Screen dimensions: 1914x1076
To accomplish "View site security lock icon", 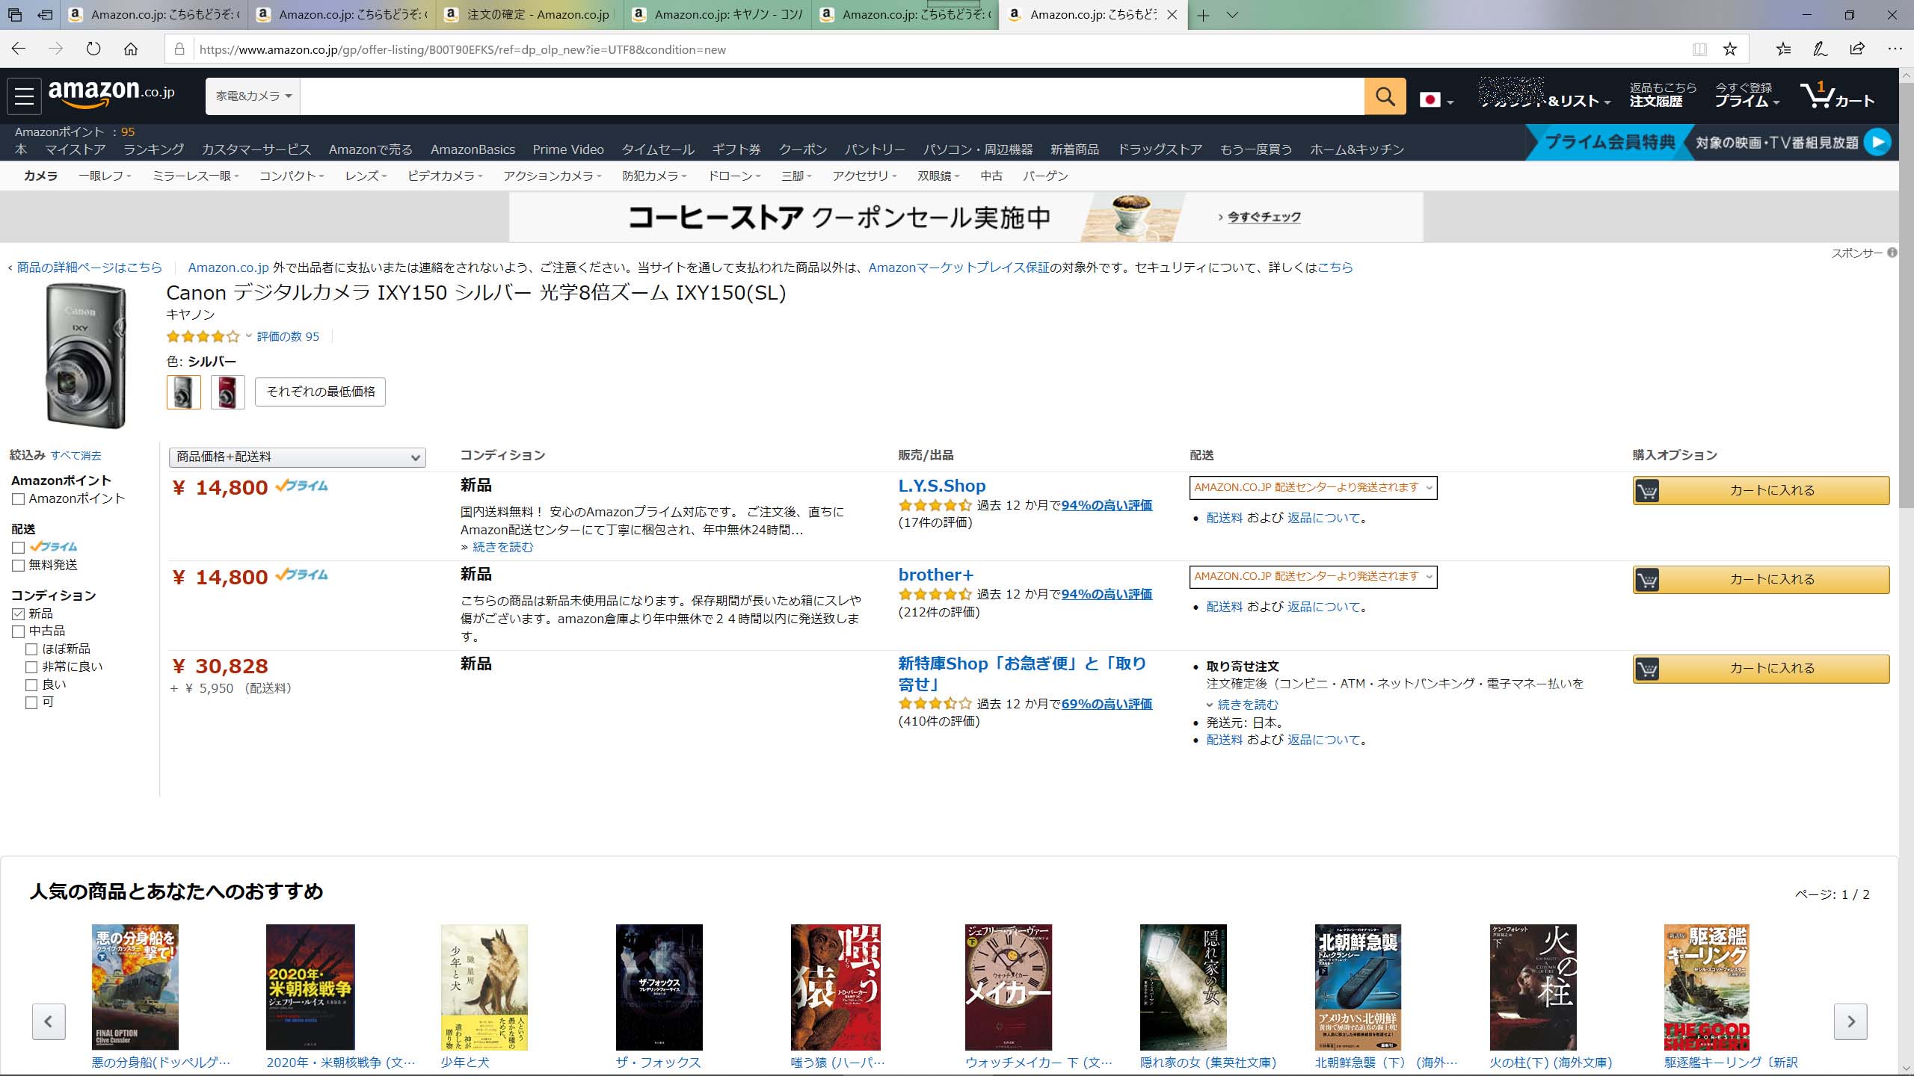I will 179,49.
